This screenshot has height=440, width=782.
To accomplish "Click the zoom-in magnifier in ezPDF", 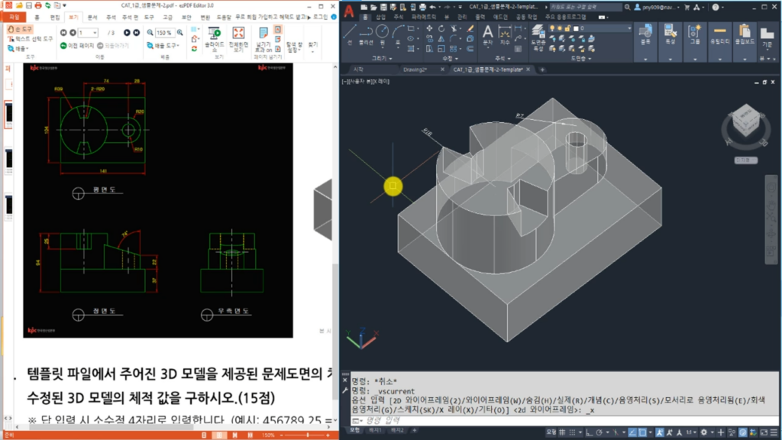I will 180,33.
